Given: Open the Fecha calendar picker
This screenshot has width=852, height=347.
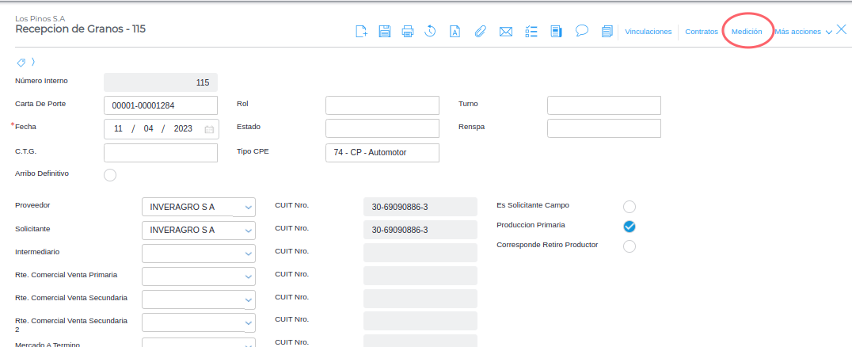Looking at the screenshot, I should pyautogui.click(x=209, y=129).
